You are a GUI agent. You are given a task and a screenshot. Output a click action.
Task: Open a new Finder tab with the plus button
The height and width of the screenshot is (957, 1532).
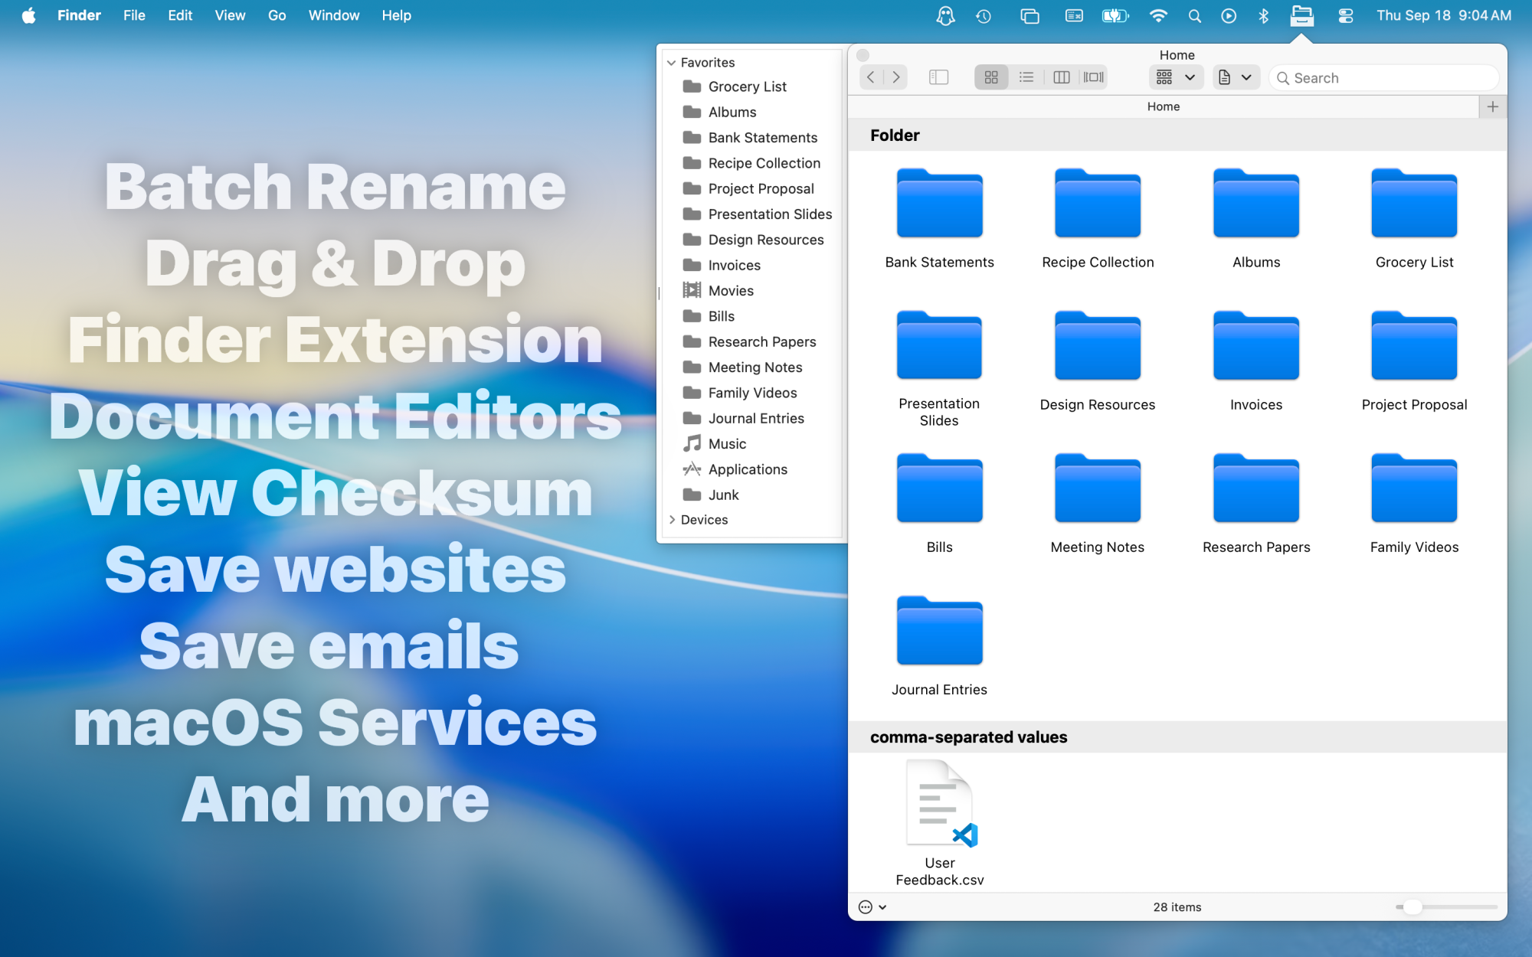(1492, 106)
